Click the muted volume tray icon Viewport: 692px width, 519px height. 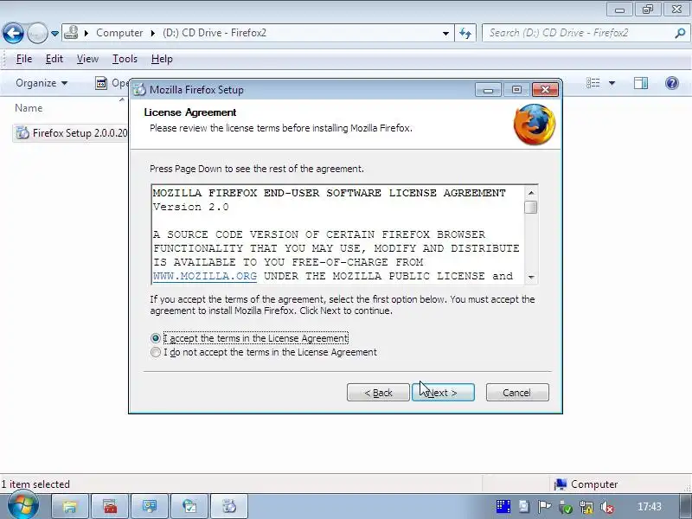click(607, 507)
